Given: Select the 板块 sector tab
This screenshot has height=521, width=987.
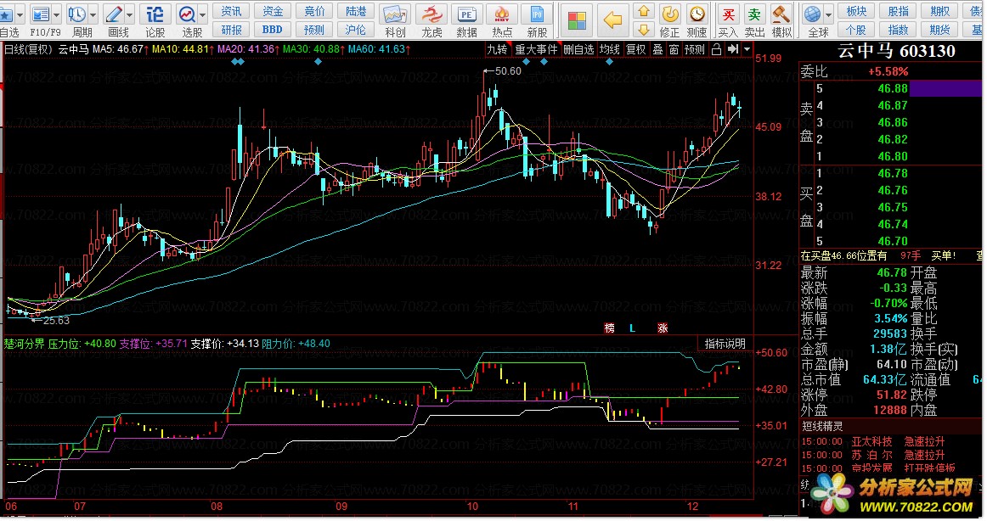Looking at the screenshot, I should (857, 11).
